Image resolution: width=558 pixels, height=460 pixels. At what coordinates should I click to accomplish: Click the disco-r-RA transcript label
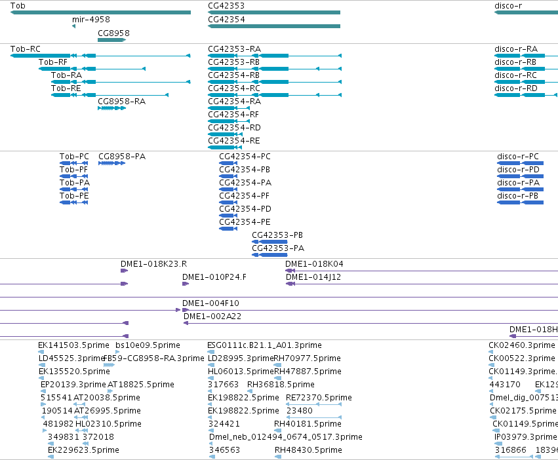tap(516, 49)
